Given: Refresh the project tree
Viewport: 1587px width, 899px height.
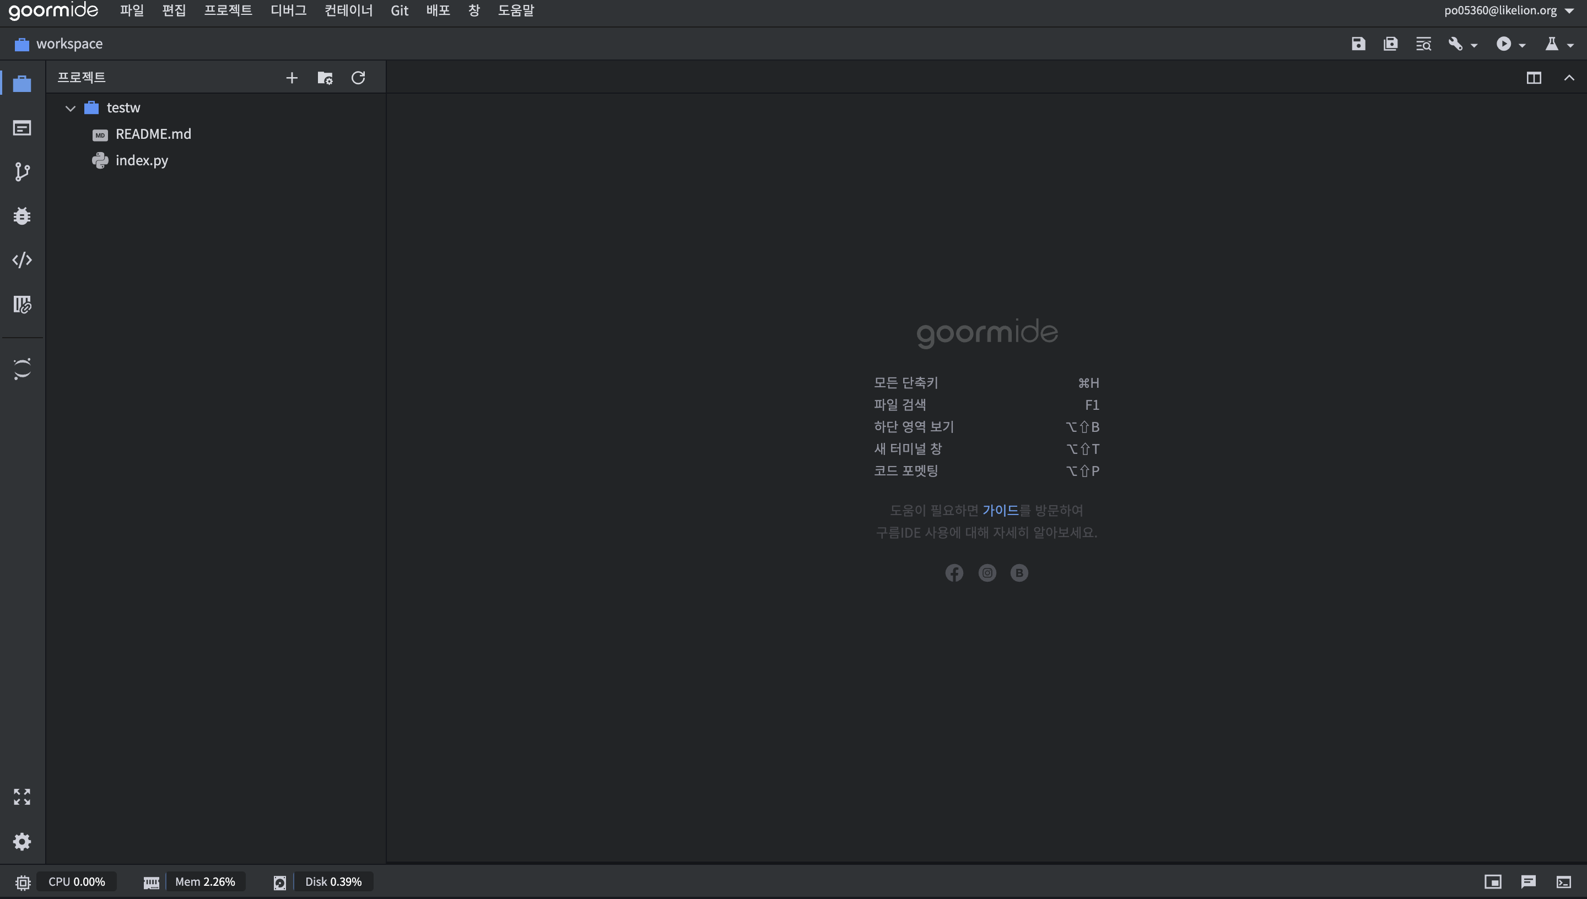Looking at the screenshot, I should point(358,78).
